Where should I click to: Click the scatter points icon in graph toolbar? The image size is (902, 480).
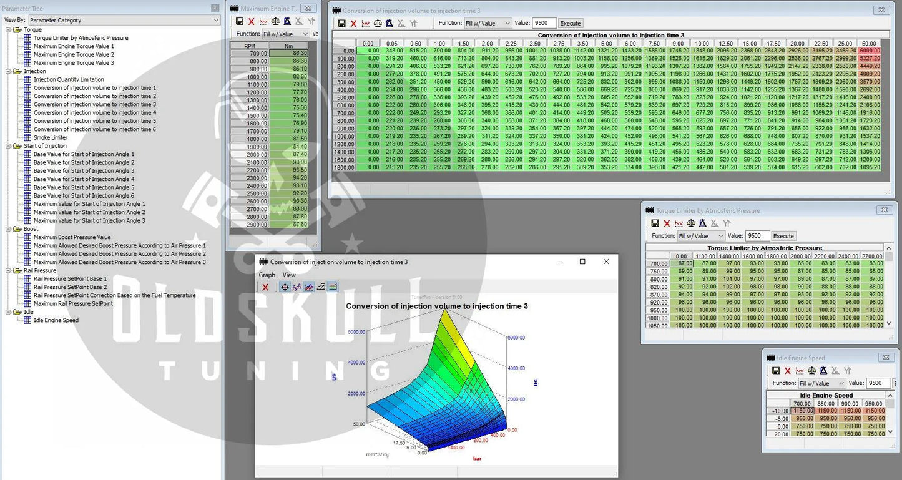pos(297,287)
